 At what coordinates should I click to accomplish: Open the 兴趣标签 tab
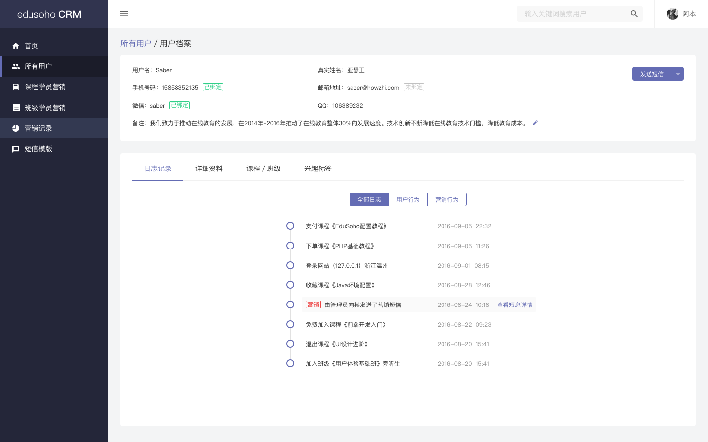pos(318,168)
